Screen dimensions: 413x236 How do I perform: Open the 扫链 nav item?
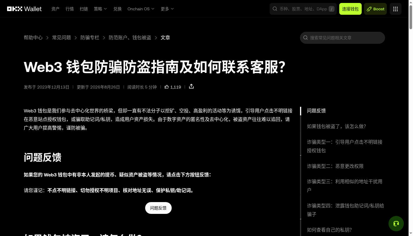click(84, 9)
